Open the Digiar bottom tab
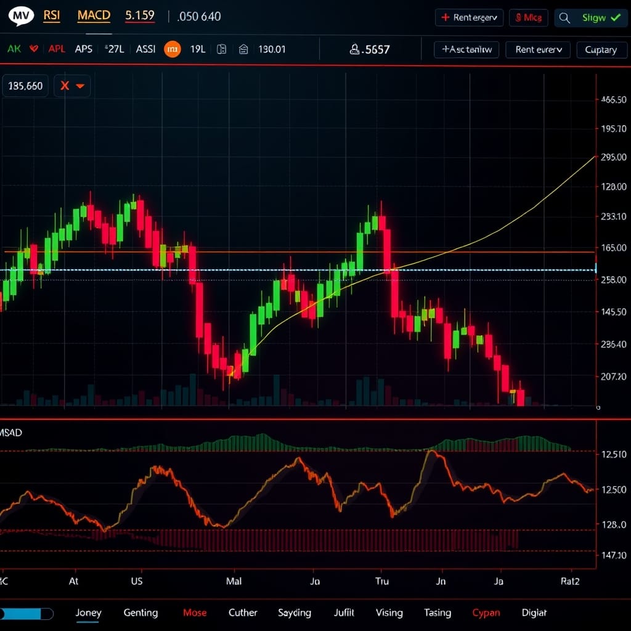Viewport: 631px width, 631px height. pos(534,613)
